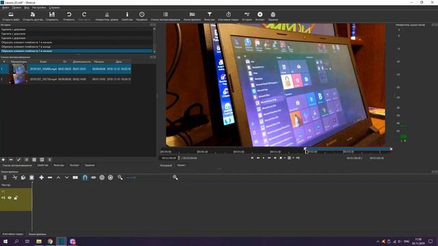Undo the last action in the toolbar
The image size is (438, 246).
click(x=69, y=14)
